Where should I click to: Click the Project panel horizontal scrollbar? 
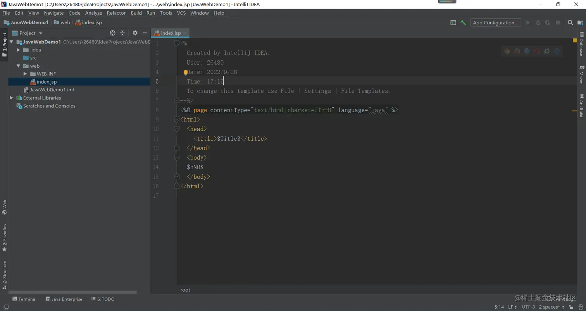(x=73, y=292)
